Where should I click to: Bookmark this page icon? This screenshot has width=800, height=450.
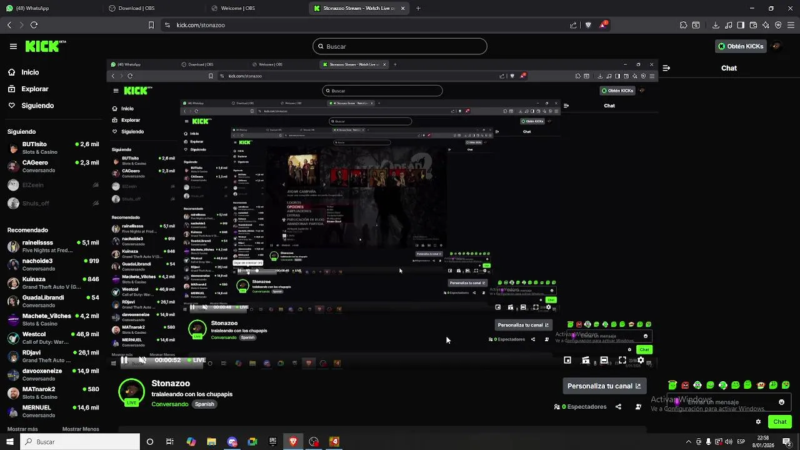(x=151, y=25)
